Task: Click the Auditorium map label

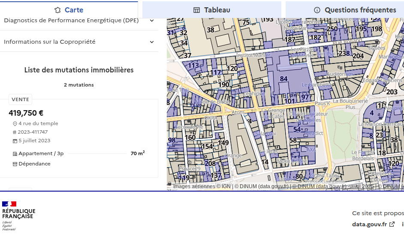Action: (x=340, y=74)
